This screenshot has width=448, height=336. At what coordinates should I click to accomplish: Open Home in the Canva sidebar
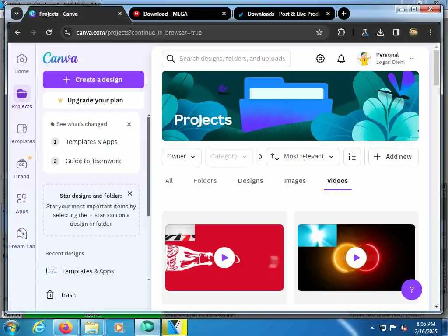pos(22,63)
